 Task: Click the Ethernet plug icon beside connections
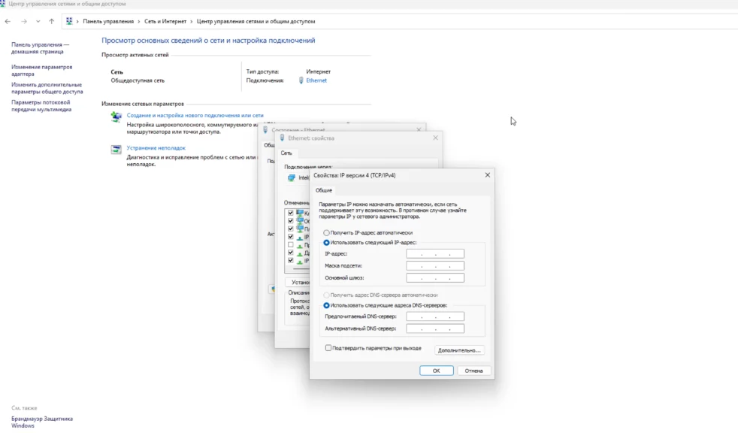301,80
